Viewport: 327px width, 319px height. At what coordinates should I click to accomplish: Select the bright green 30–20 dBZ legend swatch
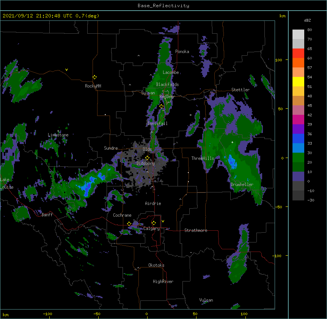[x=298, y=158]
